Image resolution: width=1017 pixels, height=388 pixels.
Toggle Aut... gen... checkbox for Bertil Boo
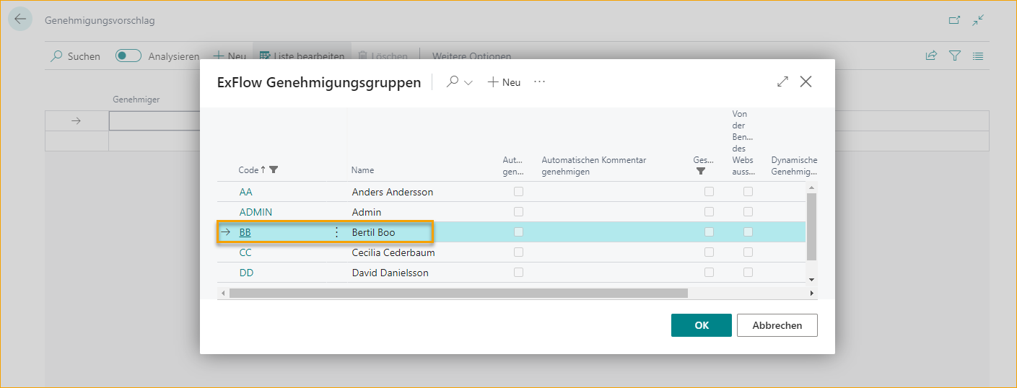pyautogui.click(x=518, y=232)
